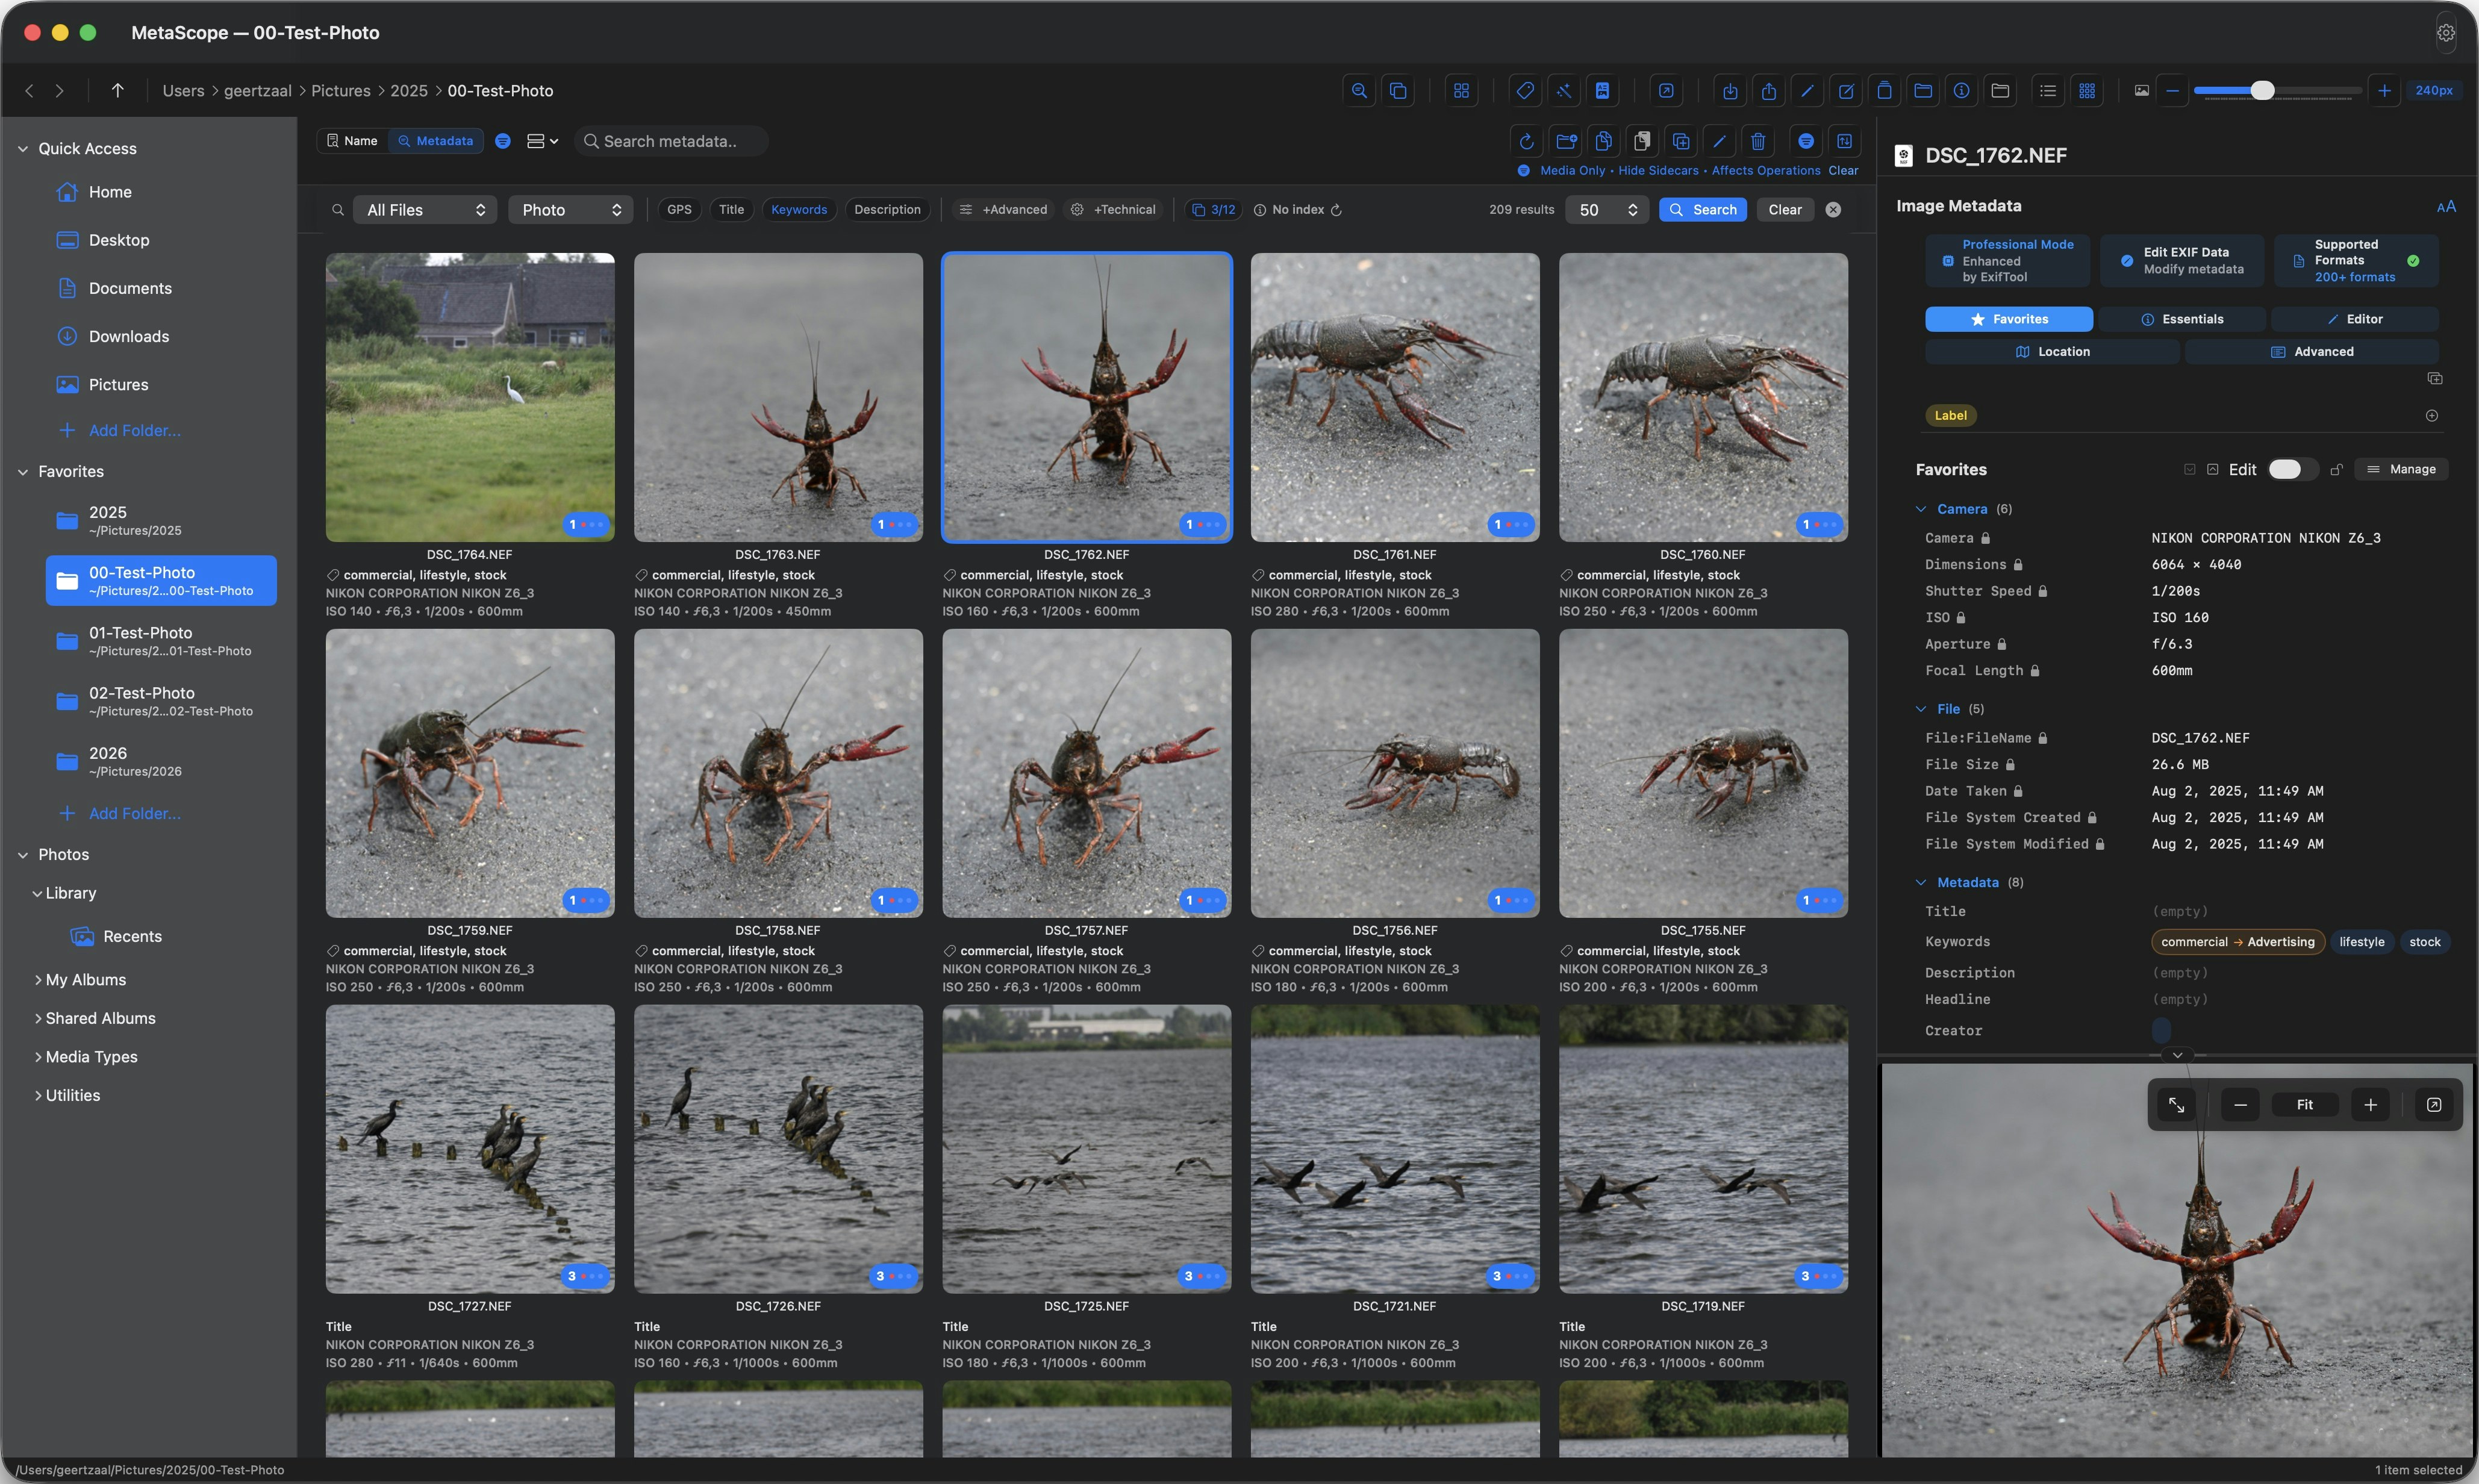
Task: Click the import (arrow into tray) toolbar icon
Action: [x=1730, y=91]
